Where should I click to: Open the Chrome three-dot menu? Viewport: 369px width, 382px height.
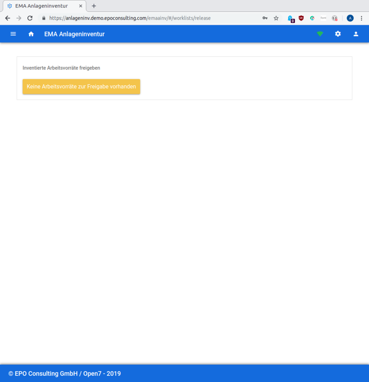362,18
